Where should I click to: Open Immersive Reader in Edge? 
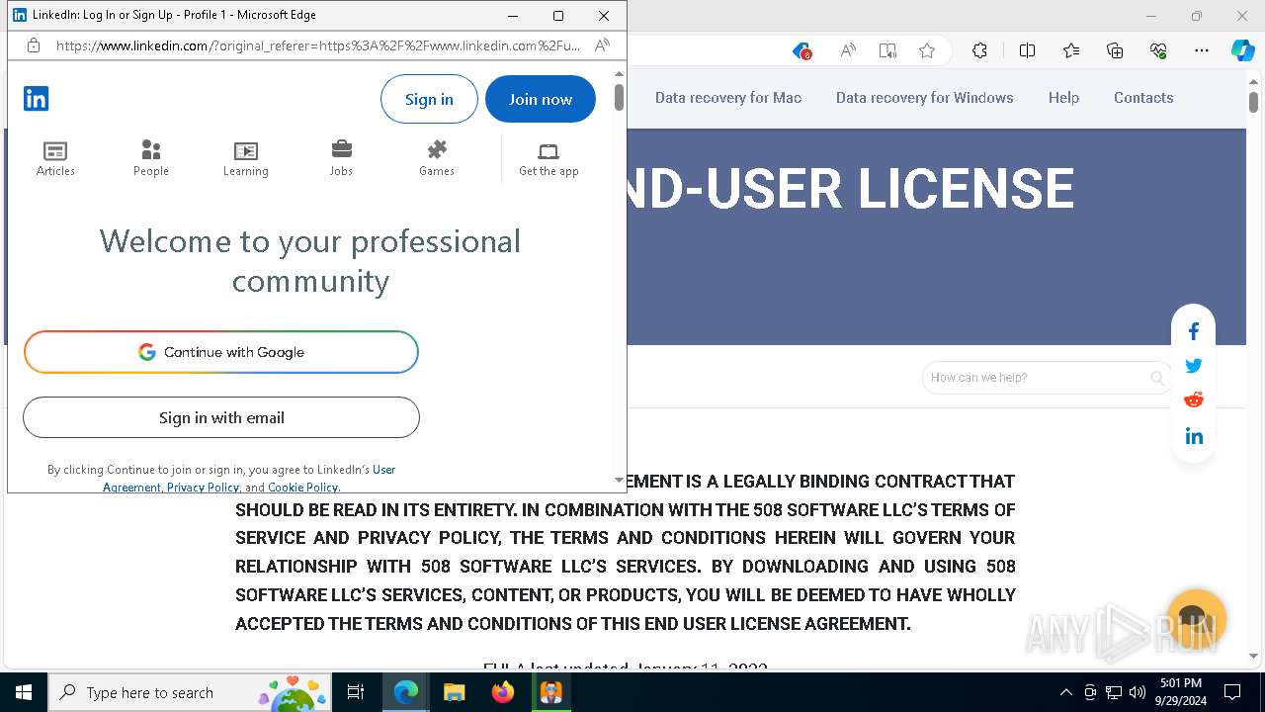(x=887, y=51)
